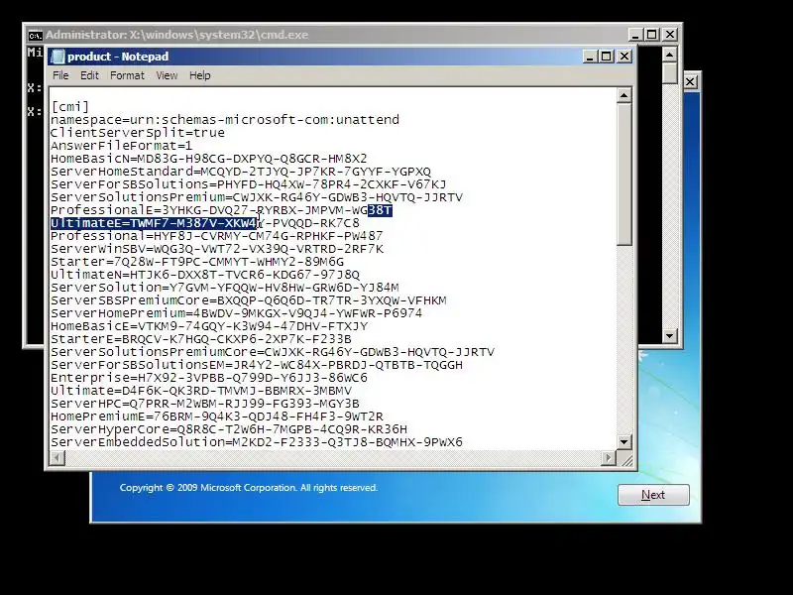Viewport: 793px width, 595px height.
Task: Click the AnswerFileFormat=1 line
Action: pos(121,146)
